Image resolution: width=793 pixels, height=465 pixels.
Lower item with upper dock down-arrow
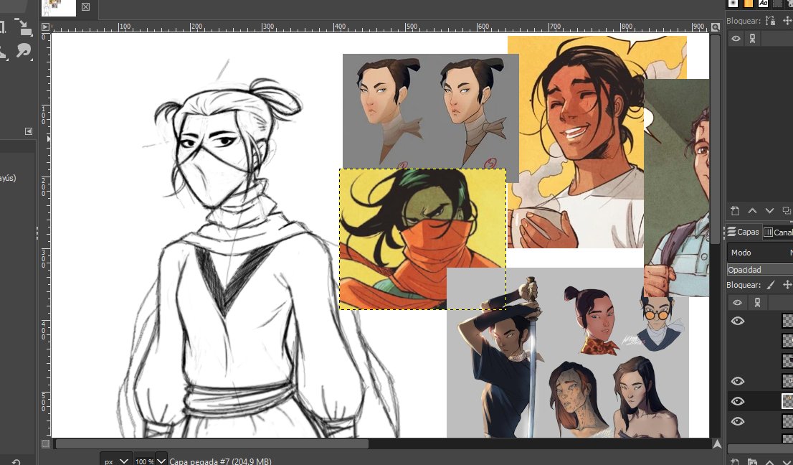click(x=769, y=210)
